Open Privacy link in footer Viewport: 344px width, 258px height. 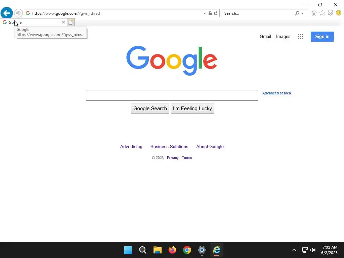click(x=173, y=158)
